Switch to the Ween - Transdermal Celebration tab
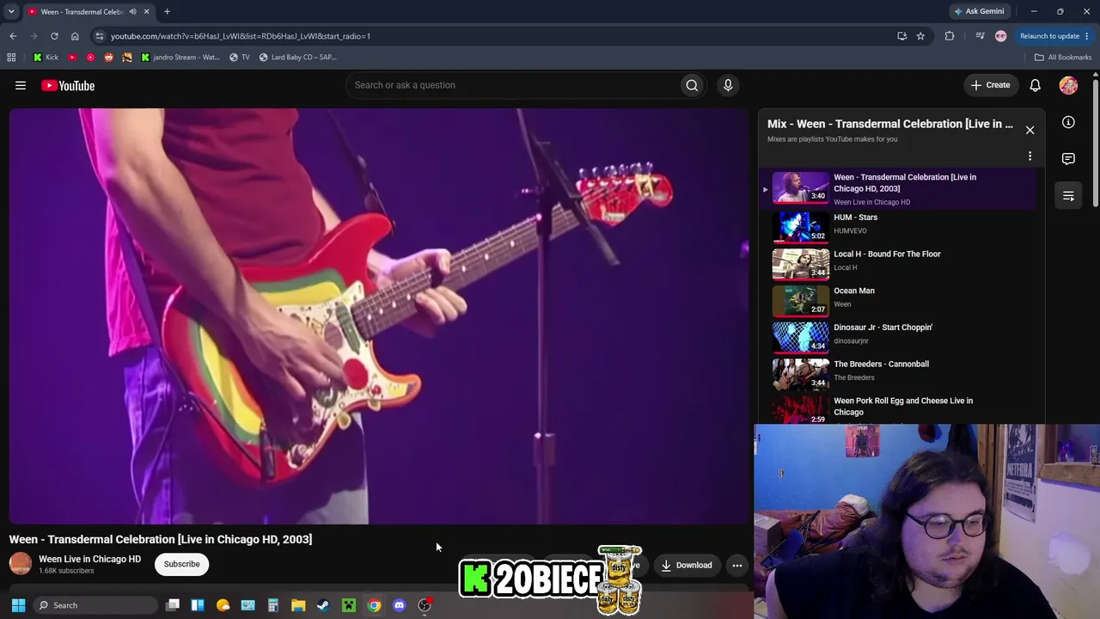 point(82,12)
